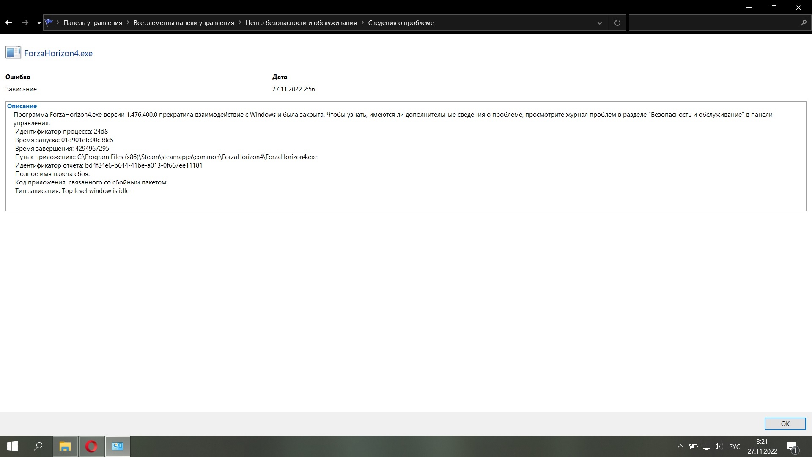
Task: Open the clock and calendar 3:21
Action: pos(762,446)
